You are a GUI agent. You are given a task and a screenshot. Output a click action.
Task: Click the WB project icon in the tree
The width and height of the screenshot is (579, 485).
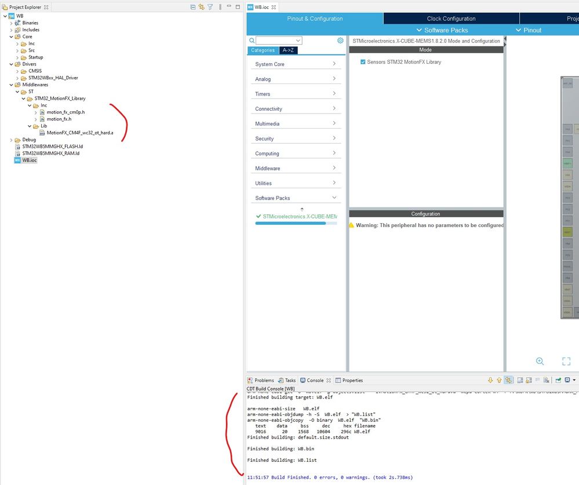(x=12, y=16)
